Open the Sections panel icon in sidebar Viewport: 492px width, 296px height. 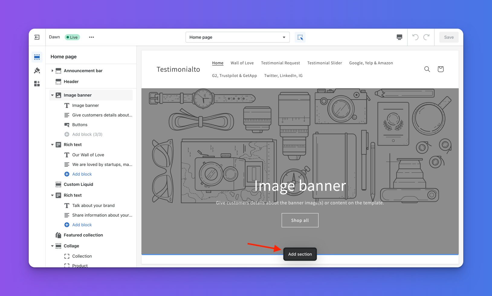[37, 57]
